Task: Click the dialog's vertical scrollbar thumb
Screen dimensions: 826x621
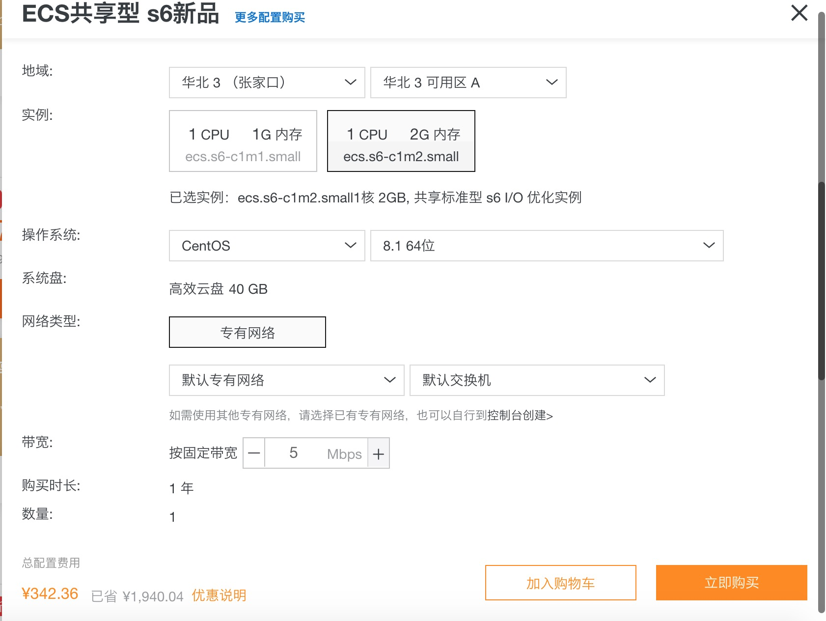Action: tap(821, 280)
